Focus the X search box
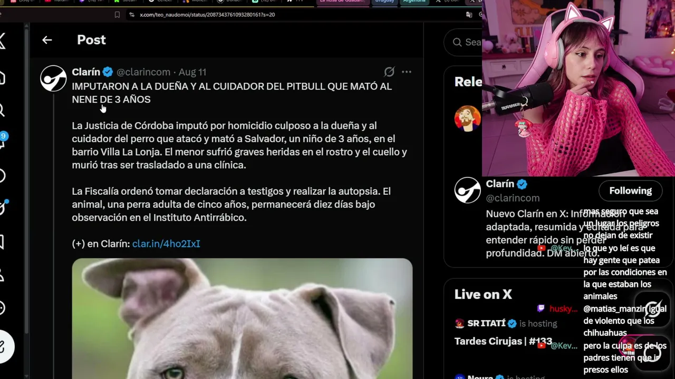The height and width of the screenshot is (379, 675). (x=464, y=42)
